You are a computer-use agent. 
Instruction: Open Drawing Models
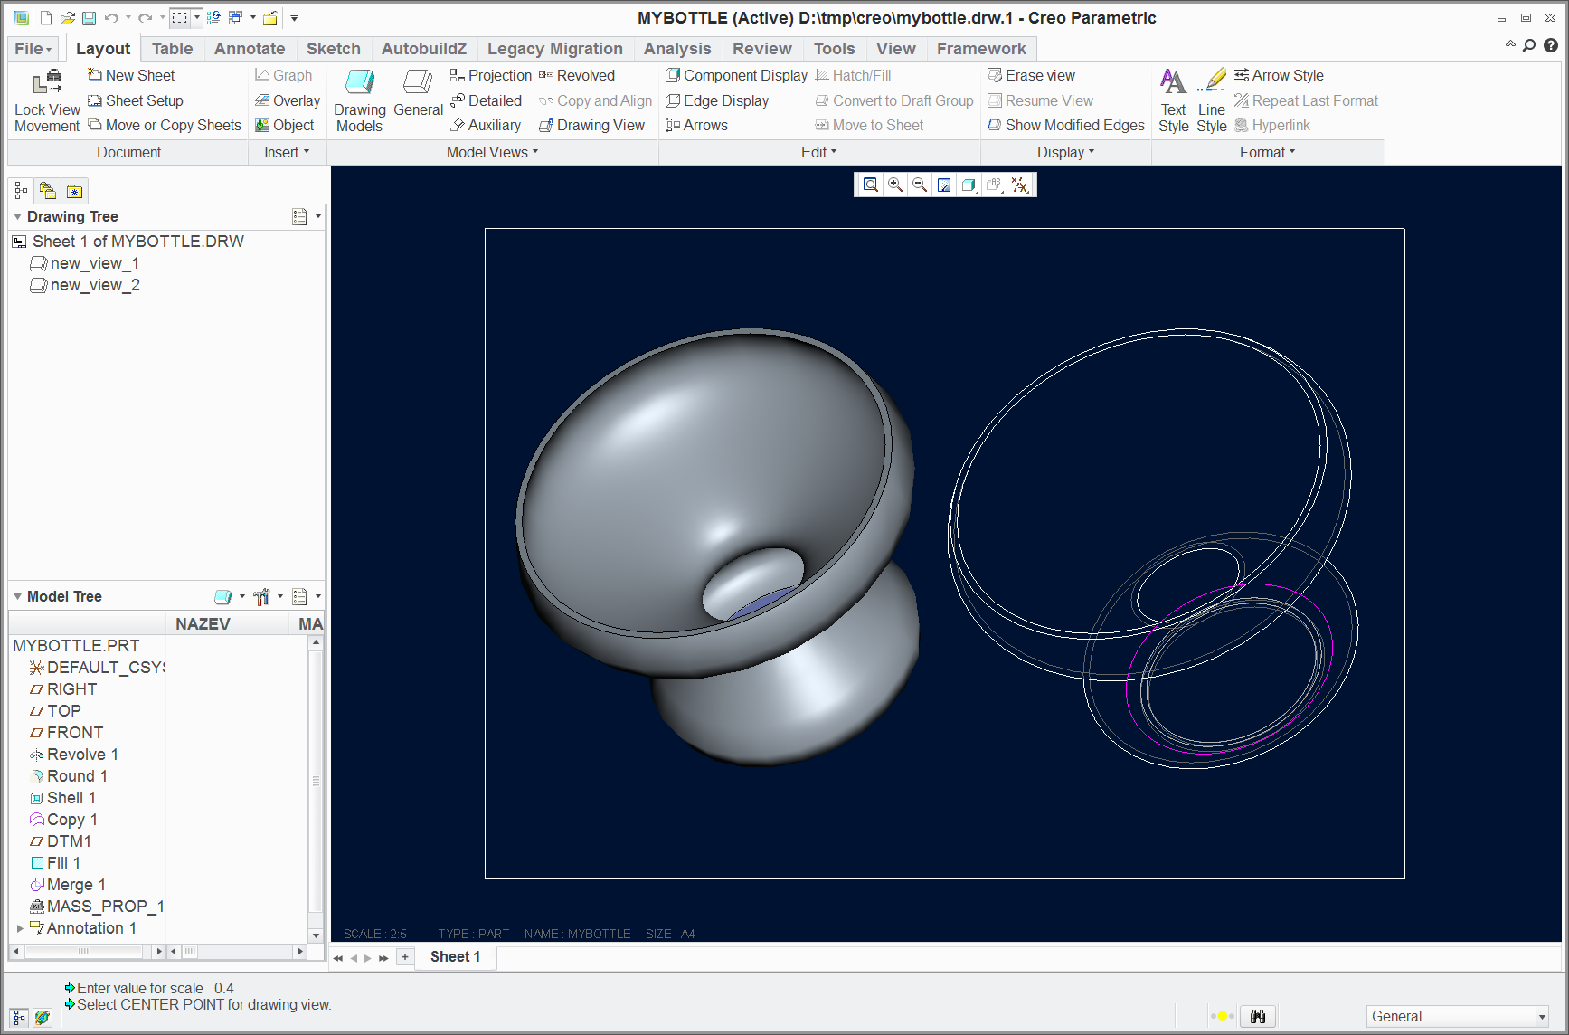coord(360,101)
